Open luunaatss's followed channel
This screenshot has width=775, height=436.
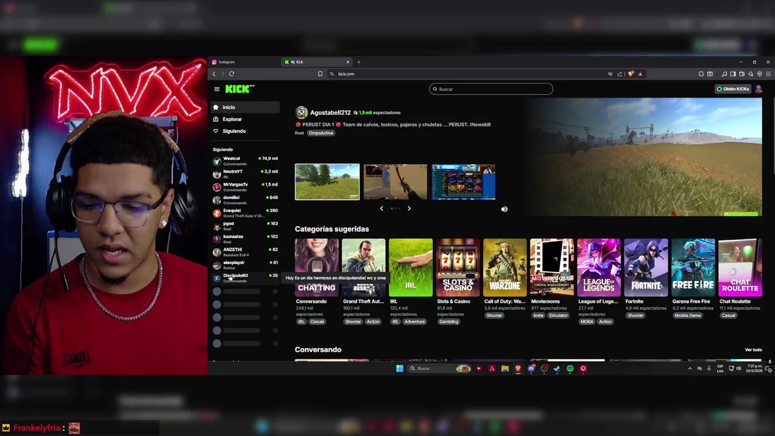[x=245, y=239]
